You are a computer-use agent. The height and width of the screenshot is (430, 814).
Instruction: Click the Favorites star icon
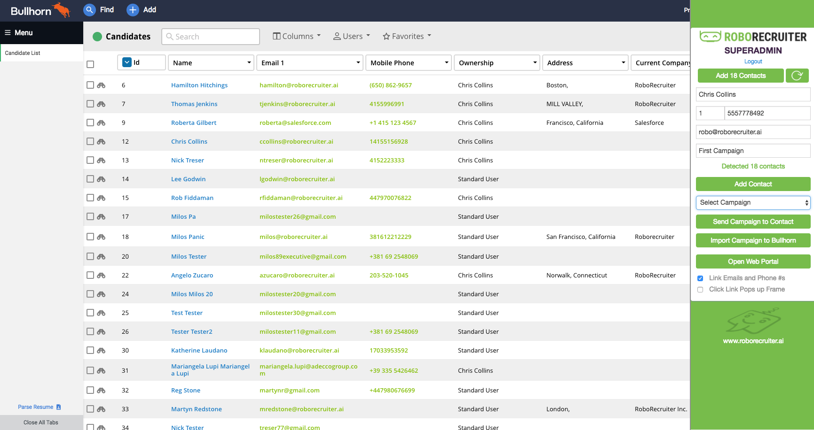pos(386,37)
